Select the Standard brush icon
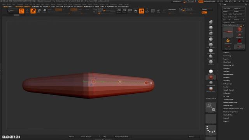 [211, 62]
